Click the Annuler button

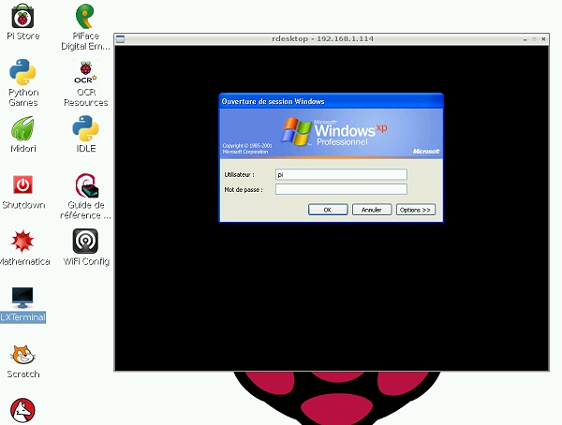[x=372, y=210]
